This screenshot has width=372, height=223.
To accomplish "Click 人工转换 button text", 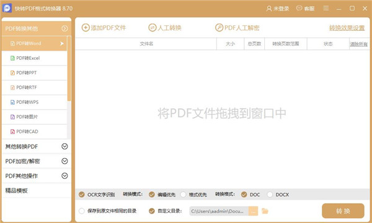I will coord(169,28).
